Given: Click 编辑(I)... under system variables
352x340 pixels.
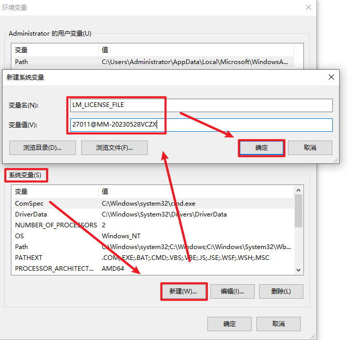Looking at the screenshot, I should coord(232,291).
